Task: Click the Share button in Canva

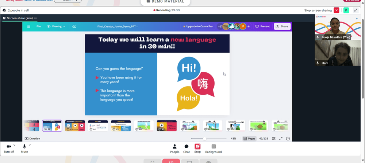Action: 282,27
